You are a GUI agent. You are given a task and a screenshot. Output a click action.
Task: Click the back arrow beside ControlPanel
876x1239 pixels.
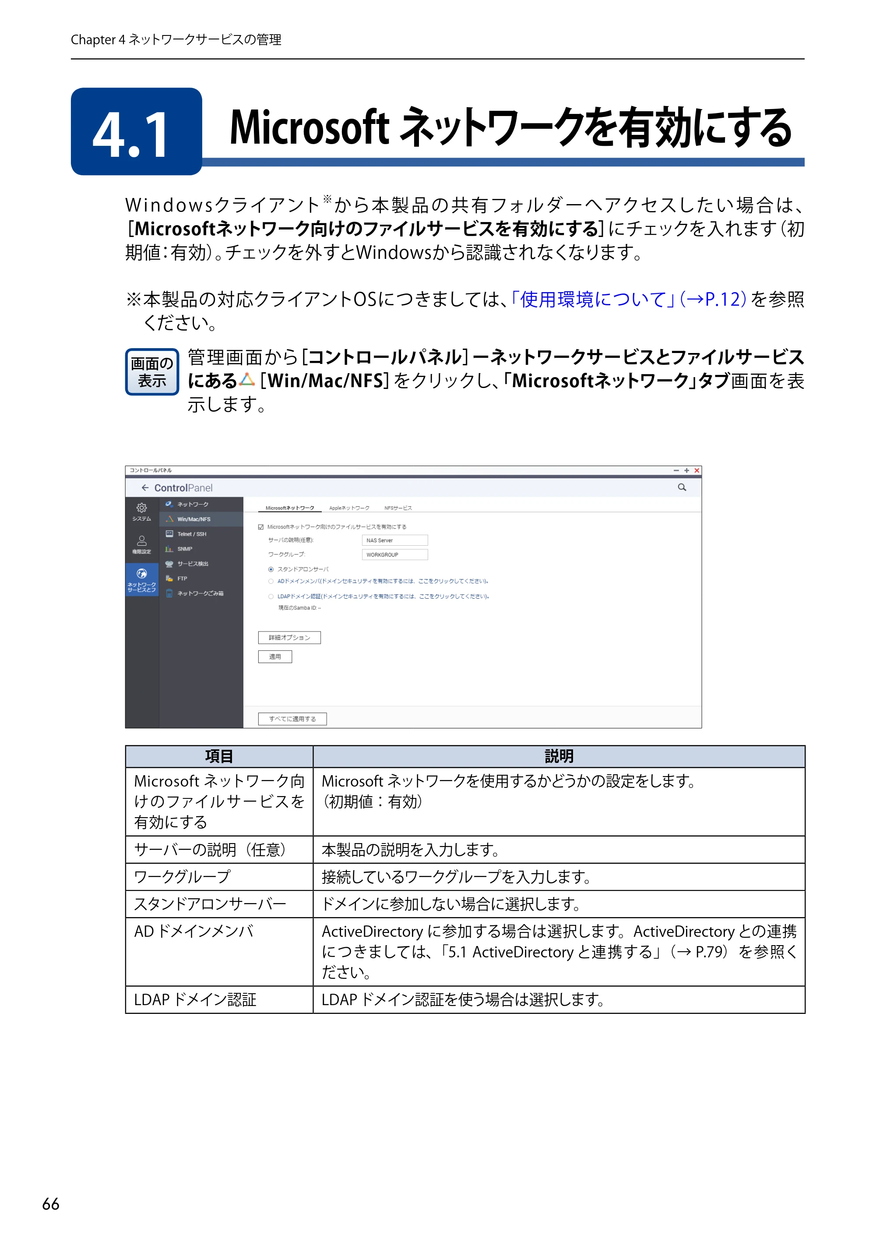(144, 488)
